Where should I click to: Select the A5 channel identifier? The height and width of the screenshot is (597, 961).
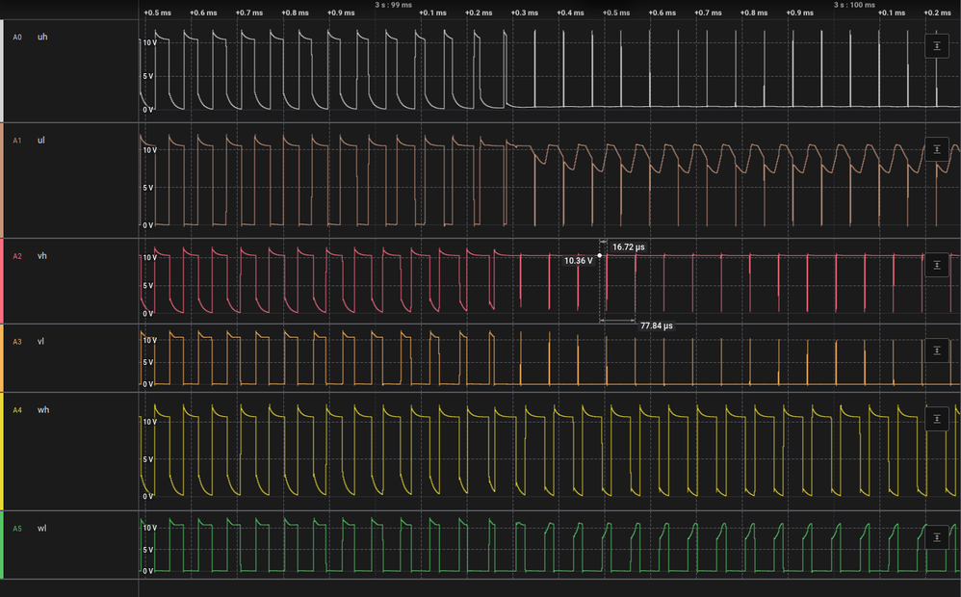(17, 529)
